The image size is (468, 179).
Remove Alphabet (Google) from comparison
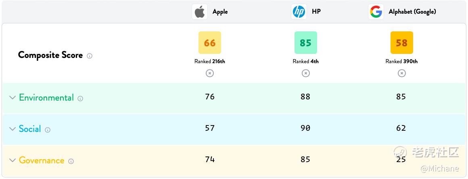pos(402,73)
